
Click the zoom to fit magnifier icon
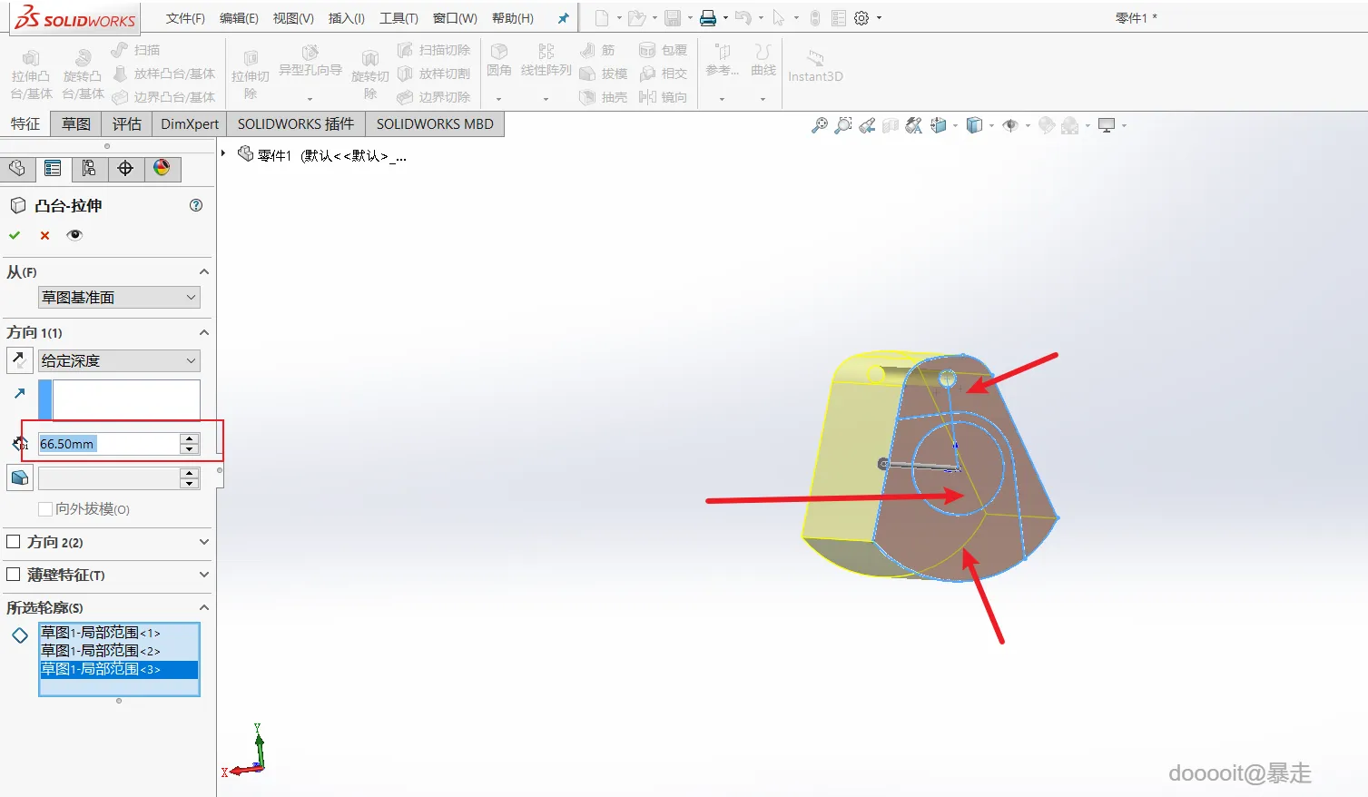pyautogui.click(x=819, y=125)
